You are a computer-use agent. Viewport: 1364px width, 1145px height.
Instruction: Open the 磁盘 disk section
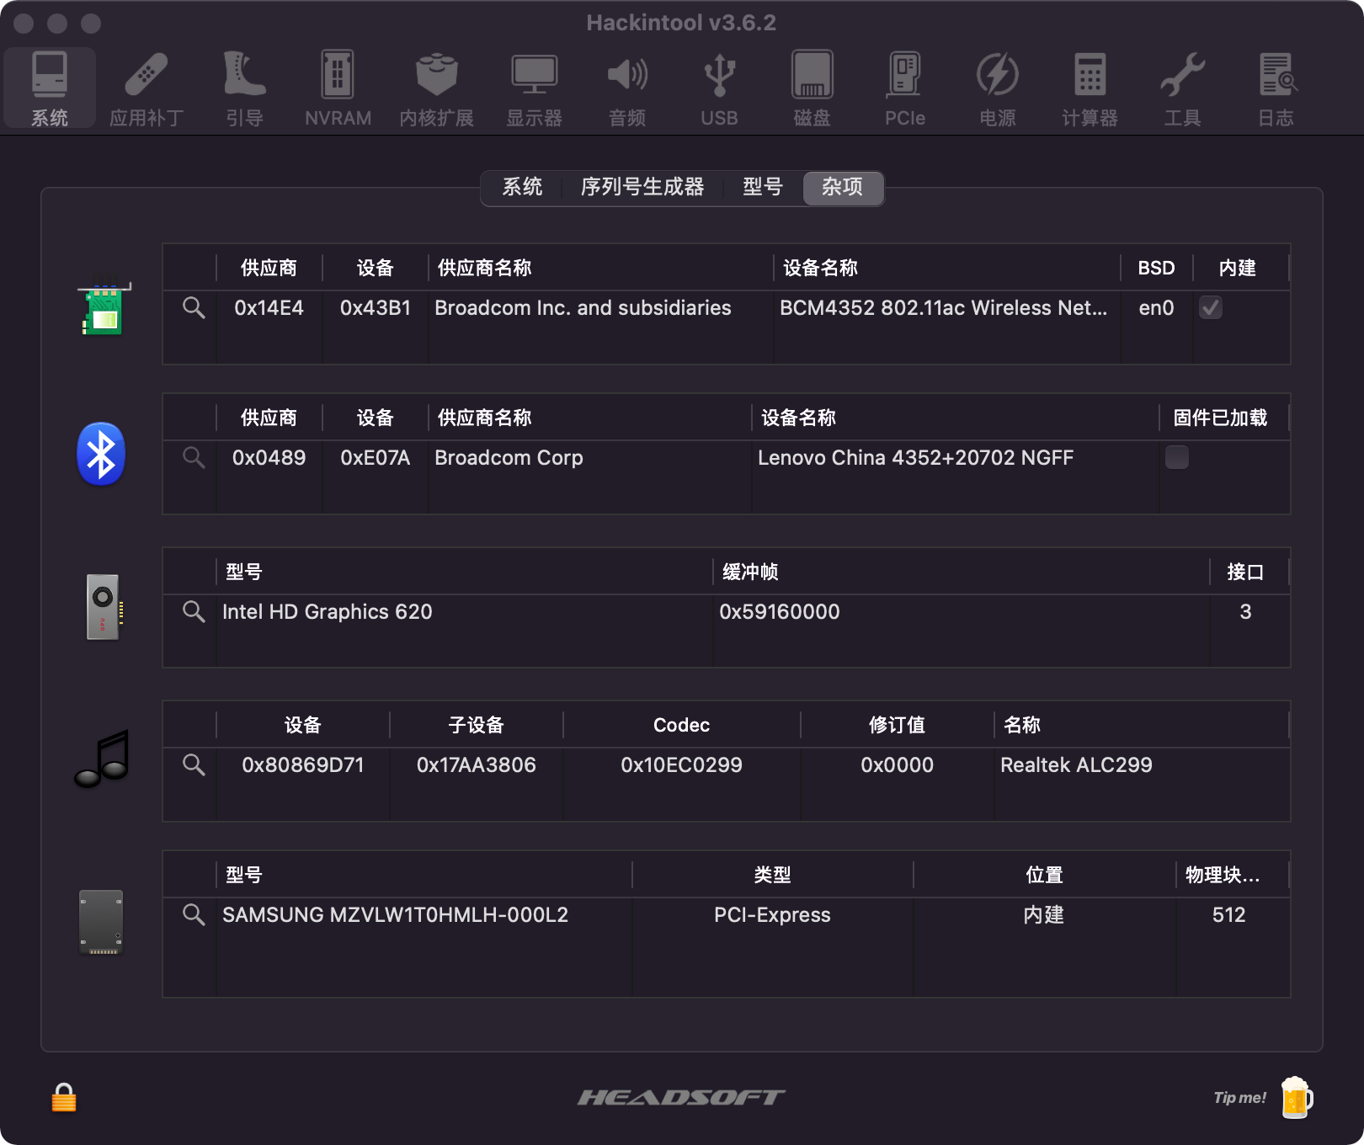(x=812, y=88)
